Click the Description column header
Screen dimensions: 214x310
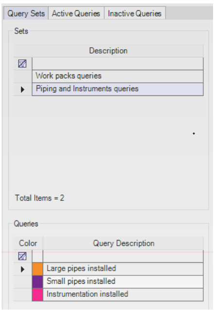[108, 51]
